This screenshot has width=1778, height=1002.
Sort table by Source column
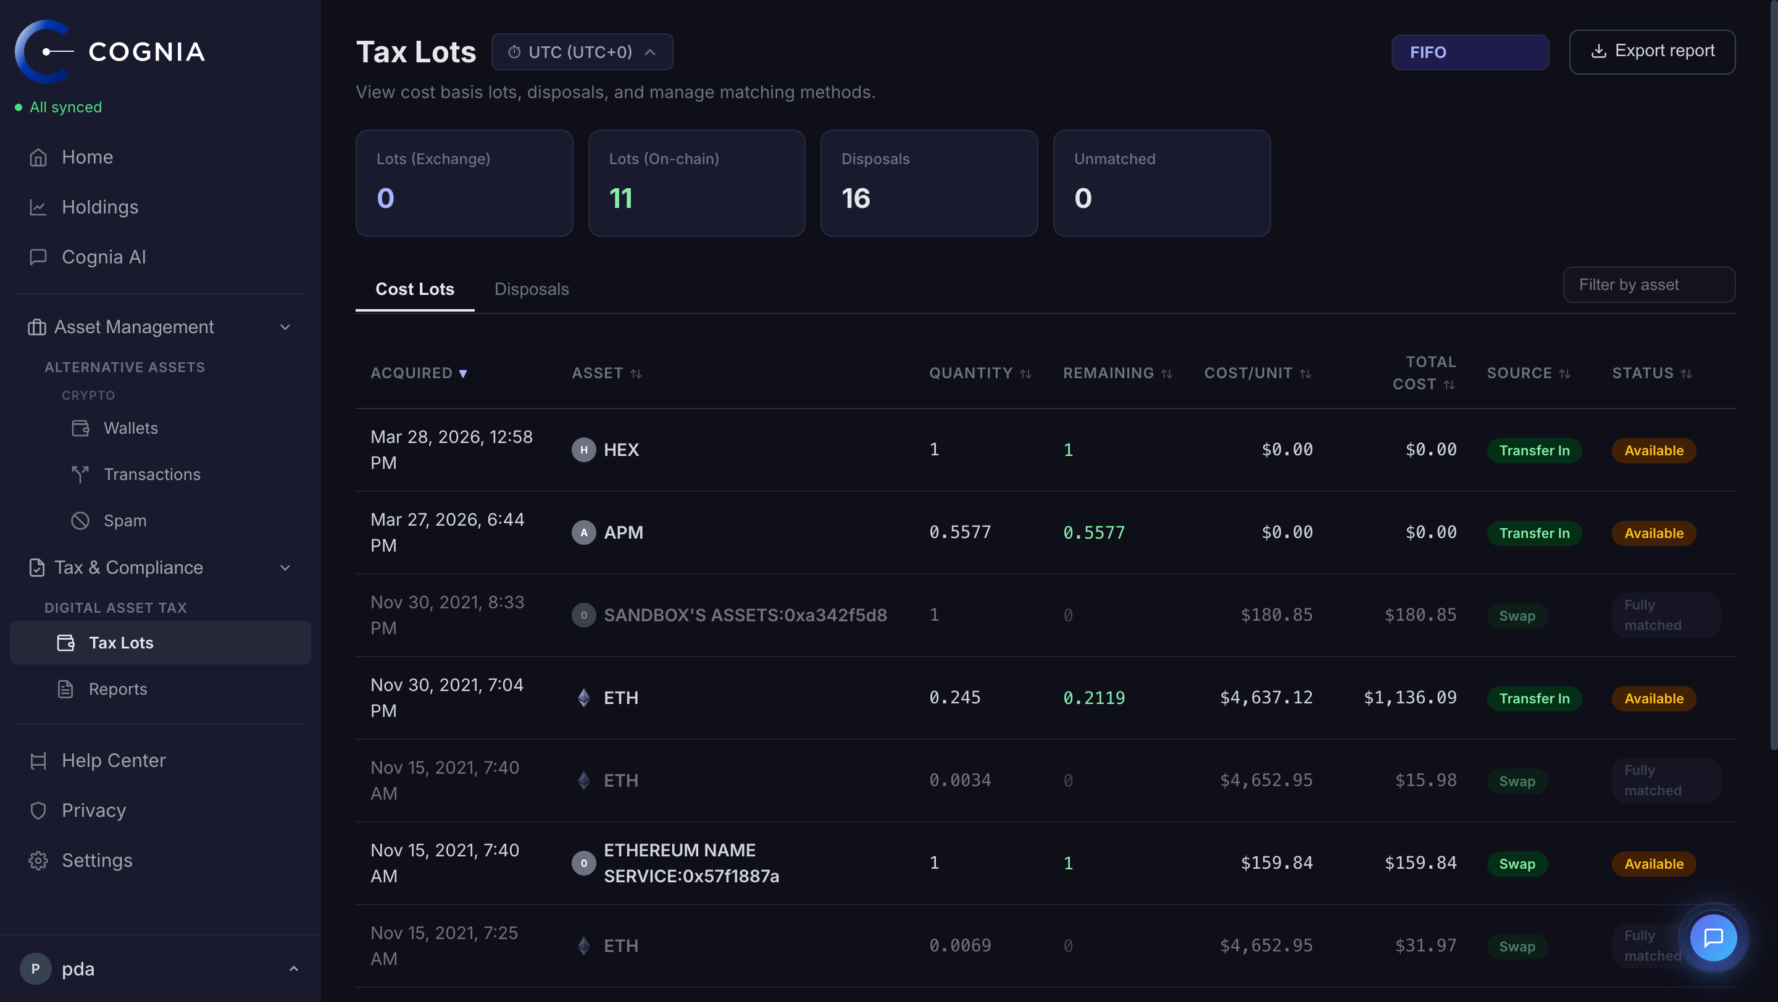click(x=1528, y=373)
